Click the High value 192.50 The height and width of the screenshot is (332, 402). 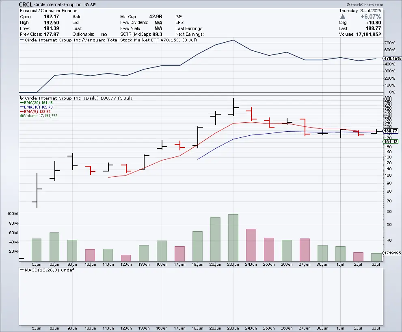51,22
